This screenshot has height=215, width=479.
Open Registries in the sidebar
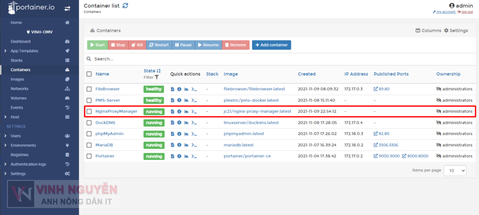[20, 155]
